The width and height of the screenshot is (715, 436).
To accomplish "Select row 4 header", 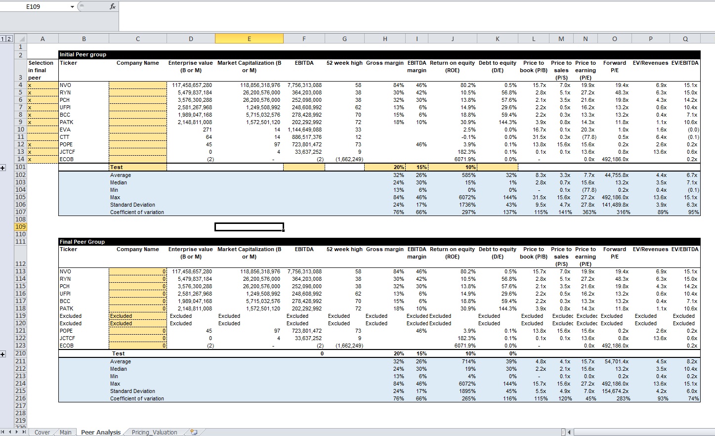I will [20, 85].
